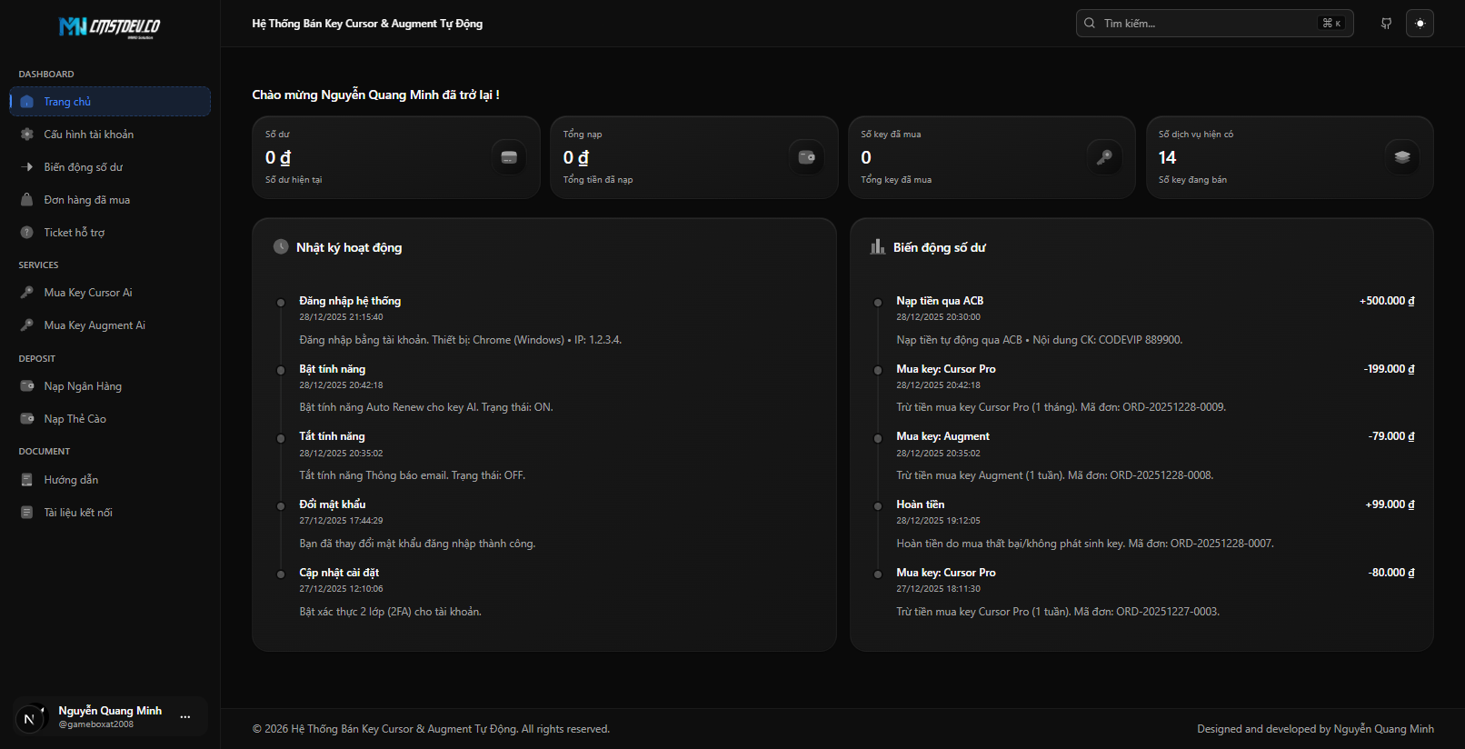Open user menu via three dots beside Nguyễn Quang Minh
Screen dimensions: 1465x749
(x=185, y=717)
